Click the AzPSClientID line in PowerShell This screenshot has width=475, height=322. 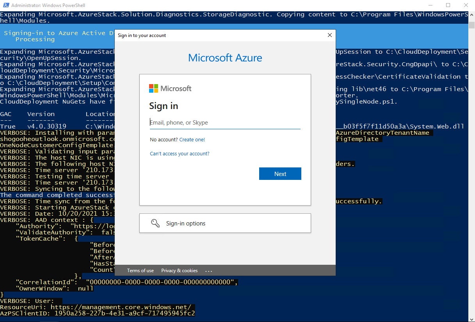(x=98, y=313)
